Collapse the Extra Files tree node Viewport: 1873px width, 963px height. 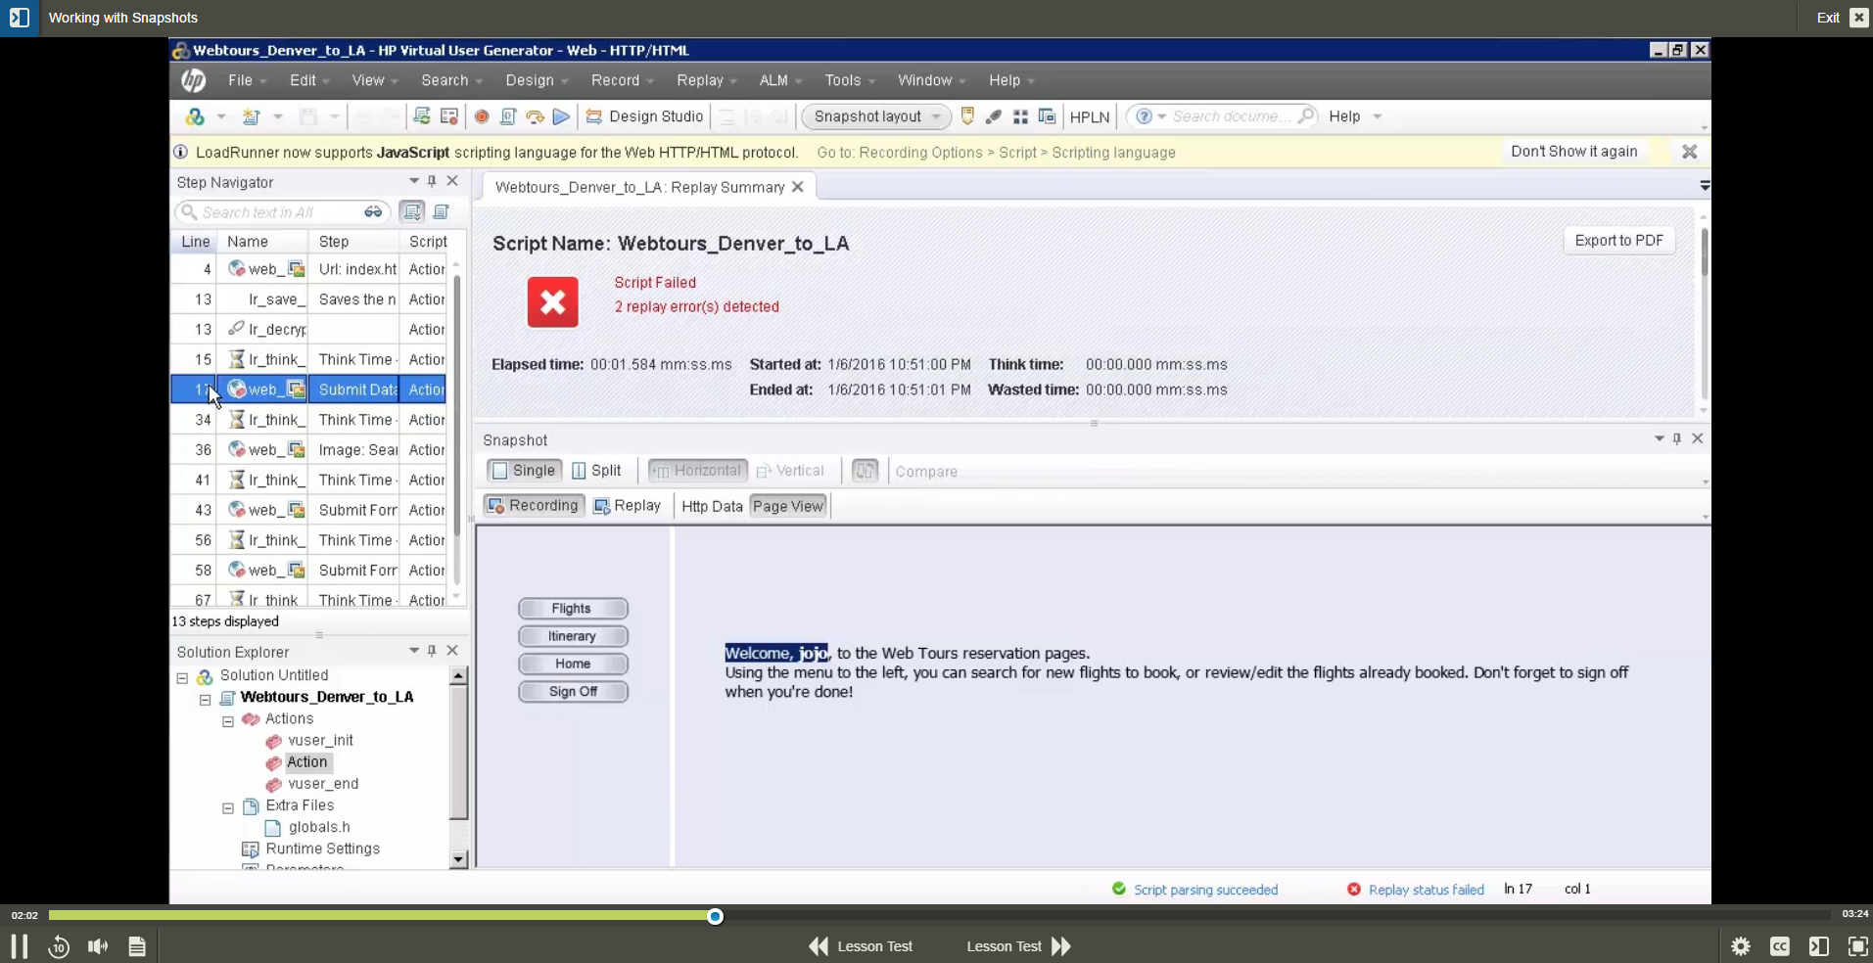[x=228, y=808]
